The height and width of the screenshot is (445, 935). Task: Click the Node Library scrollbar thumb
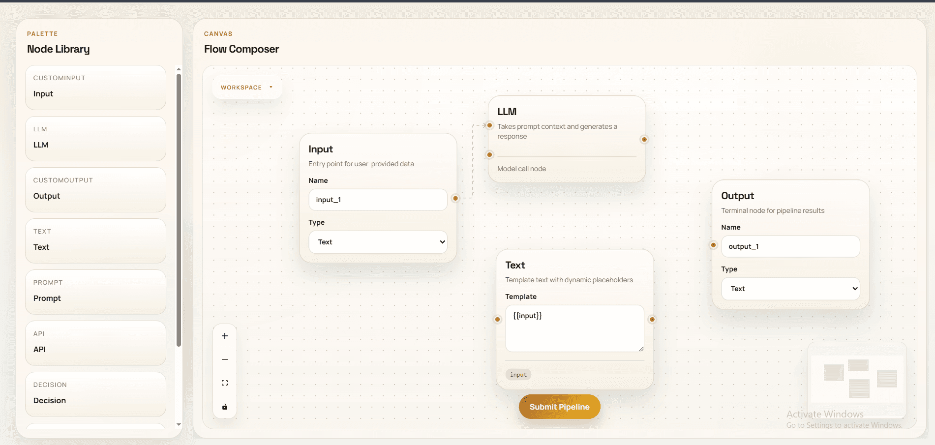179,210
